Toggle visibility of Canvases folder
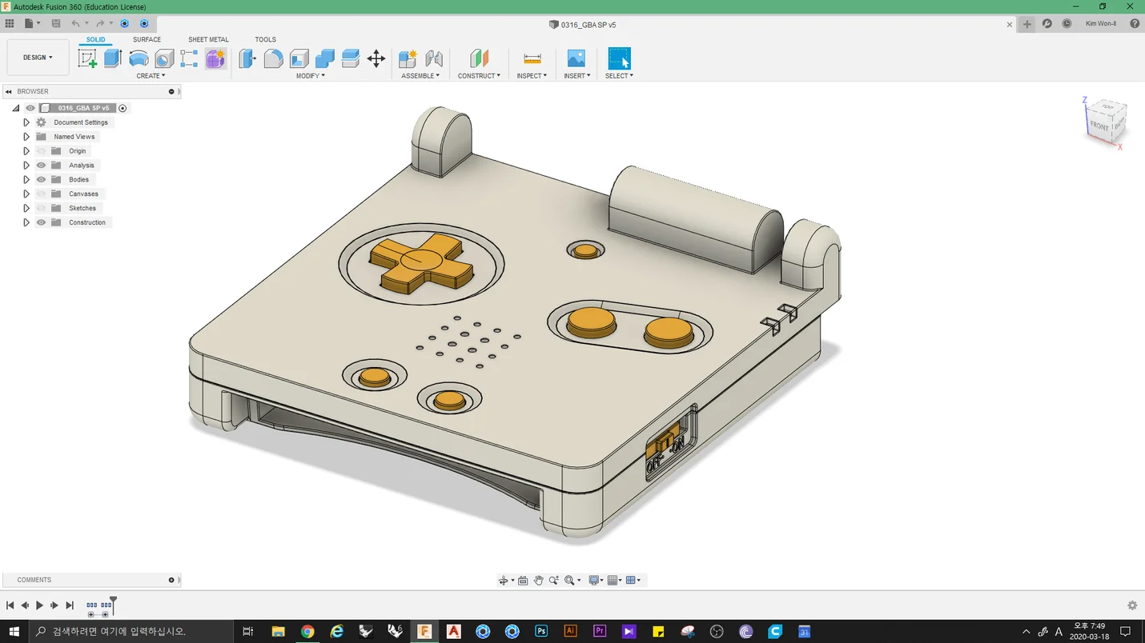Screen dimensions: 1145x643 point(41,194)
